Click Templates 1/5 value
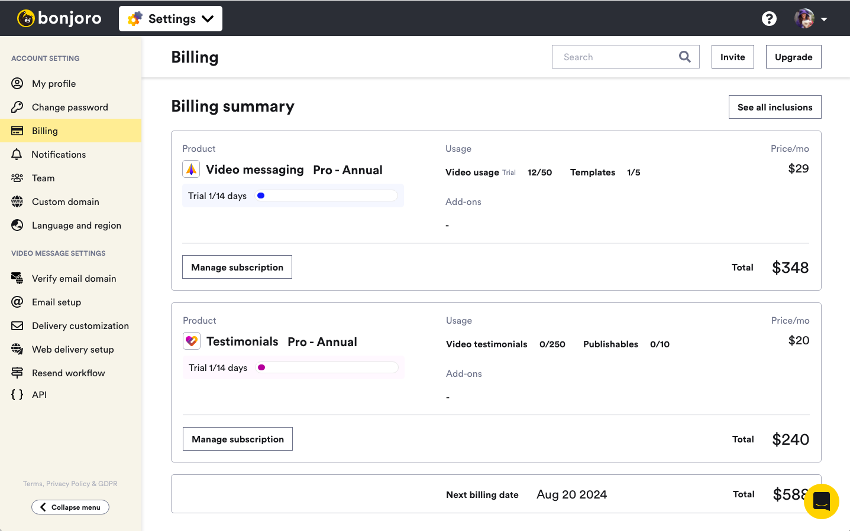The width and height of the screenshot is (850, 531). (634, 172)
